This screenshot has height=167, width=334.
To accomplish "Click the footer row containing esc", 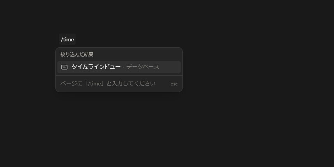I will click(x=119, y=84).
